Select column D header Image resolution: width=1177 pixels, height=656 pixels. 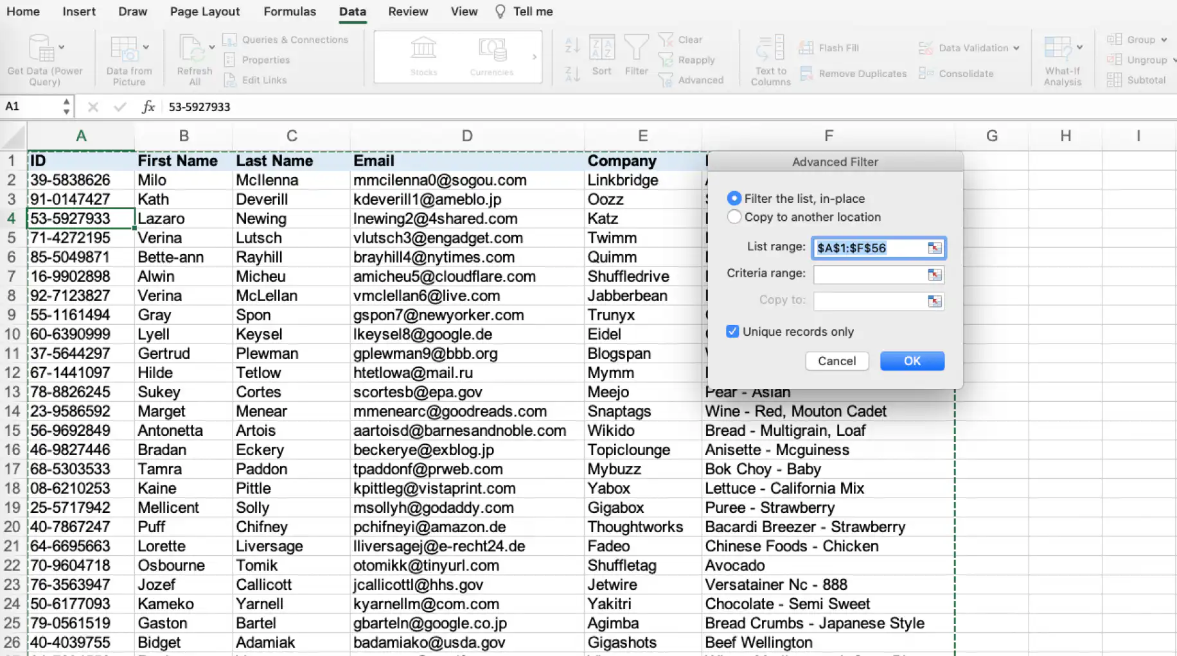click(467, 136)
